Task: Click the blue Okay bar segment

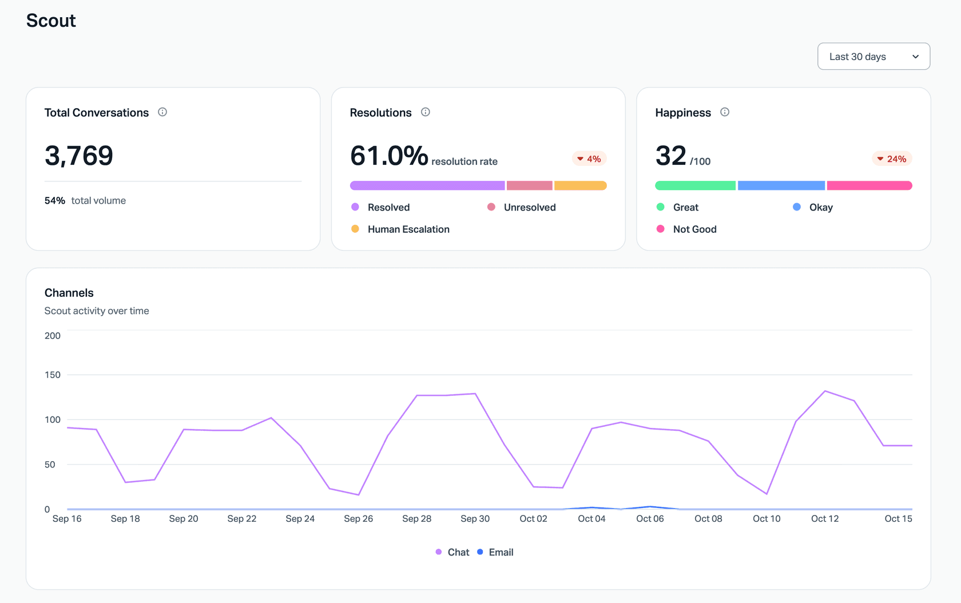Action: pos(781,185)
